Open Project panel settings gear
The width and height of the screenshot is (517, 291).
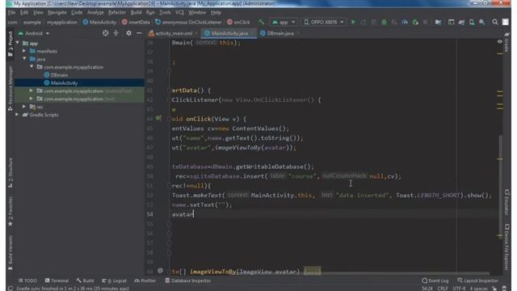pos(128,33)
